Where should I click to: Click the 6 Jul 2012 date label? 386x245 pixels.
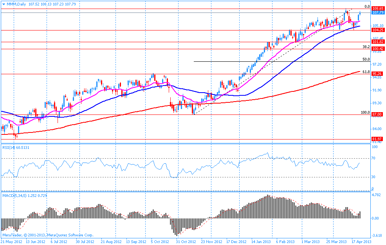coord(59,242)
